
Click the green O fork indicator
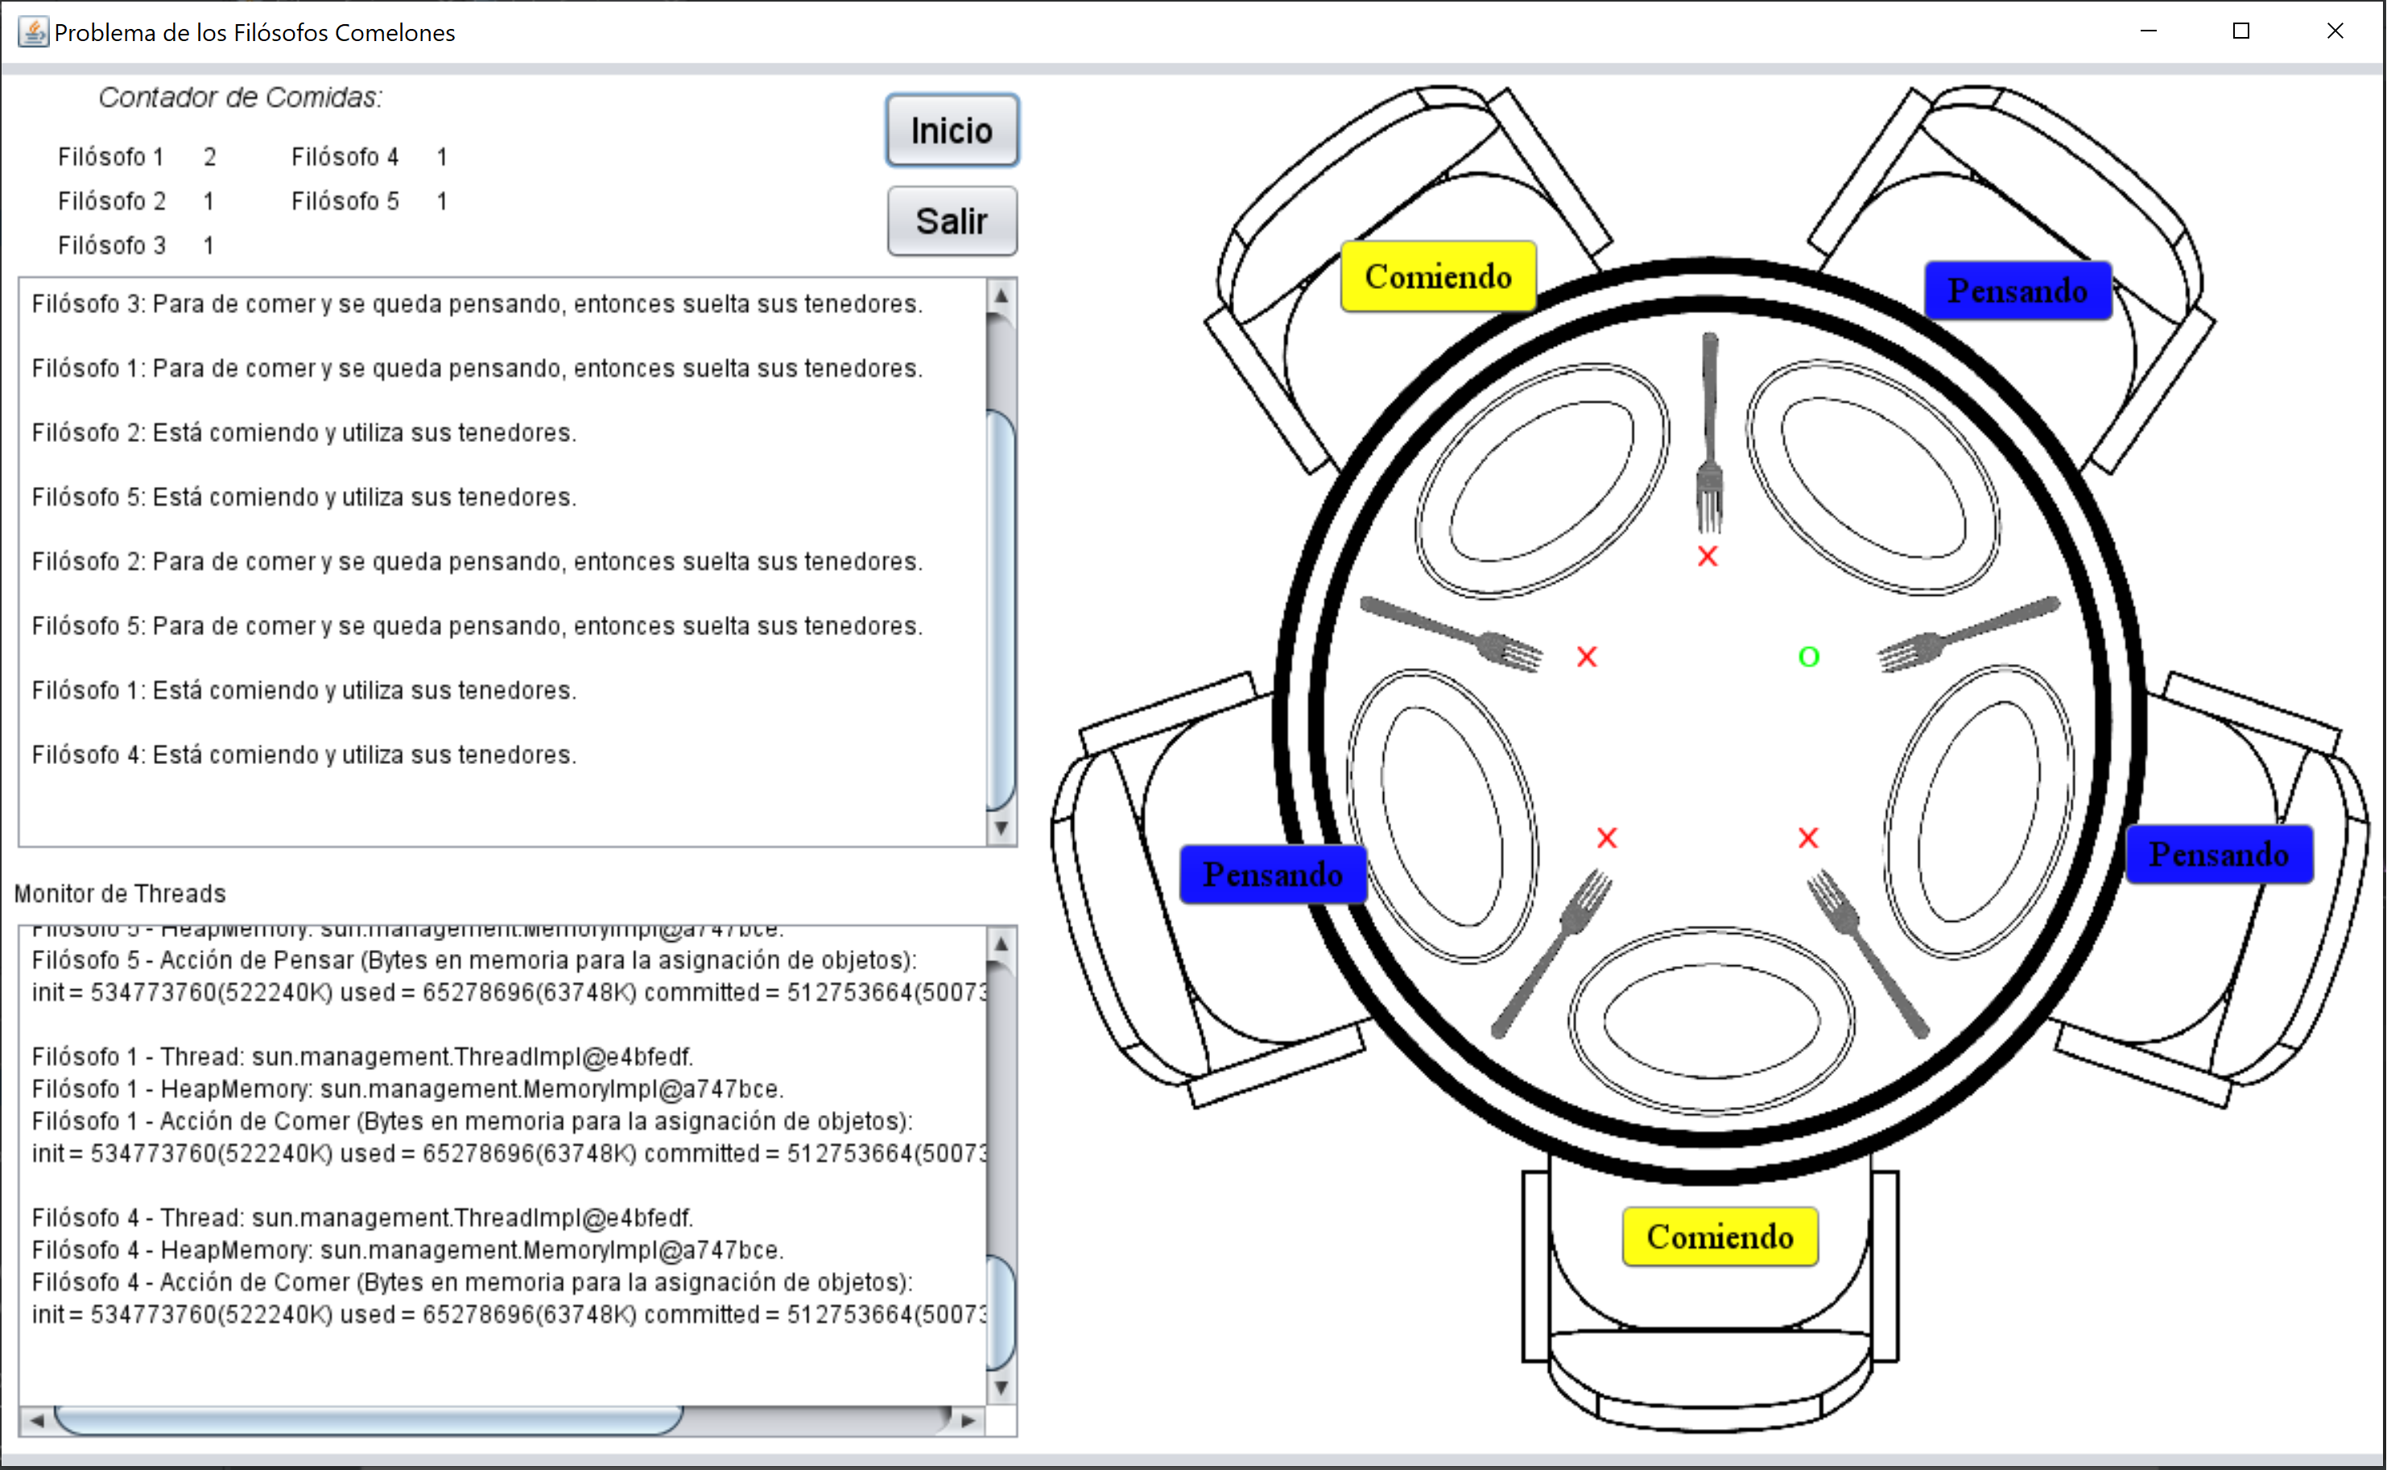point(1808,657)
